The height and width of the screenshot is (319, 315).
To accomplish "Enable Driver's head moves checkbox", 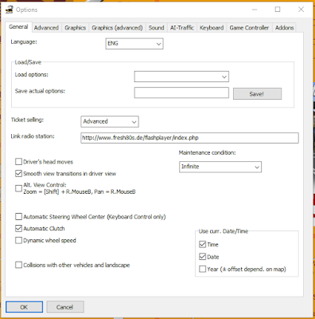I will (18, 162).
